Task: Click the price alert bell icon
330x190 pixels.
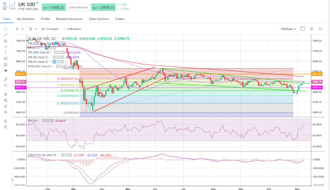Action: [5, 8]
